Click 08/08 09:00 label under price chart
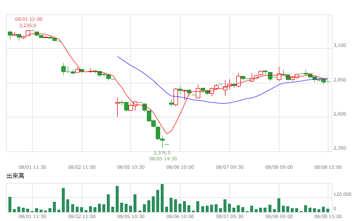The height and width of the screenshot is (221, 355). tap(279, 167)
